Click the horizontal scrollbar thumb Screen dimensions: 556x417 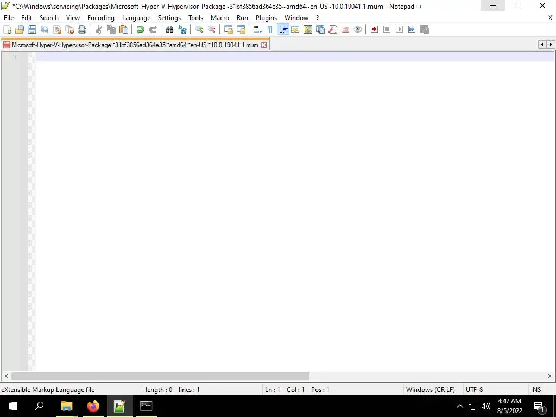(x=160, y=376)
